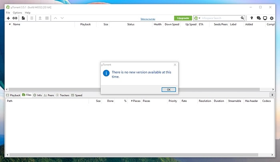Screen dimensions: 280x162
Task: Click torrent list scrollbar right arrow
Action: coord(273,89)
